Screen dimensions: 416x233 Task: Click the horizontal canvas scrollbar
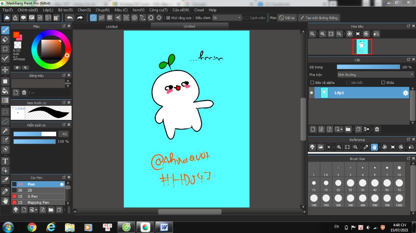pos(190,212)
